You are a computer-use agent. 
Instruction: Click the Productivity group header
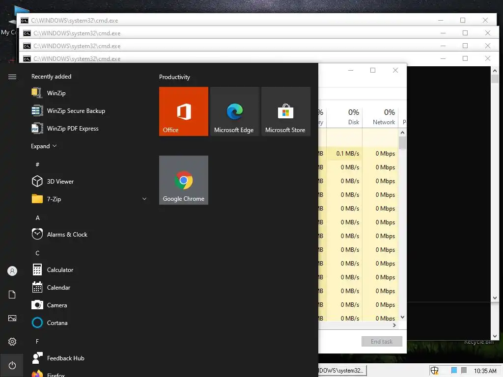click(x=174, y=77)
